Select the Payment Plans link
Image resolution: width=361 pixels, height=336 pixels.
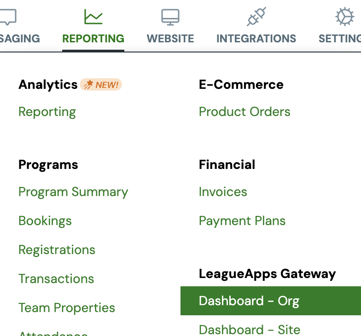[242, 221]
